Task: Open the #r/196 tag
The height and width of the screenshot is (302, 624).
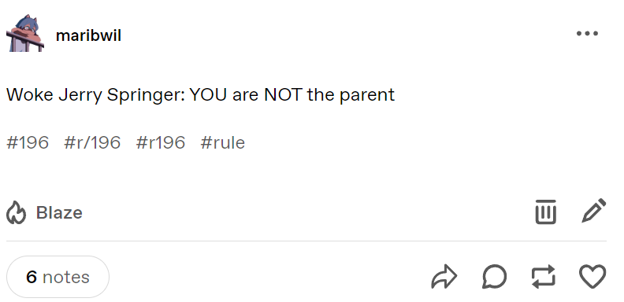Action: [92, 142]
